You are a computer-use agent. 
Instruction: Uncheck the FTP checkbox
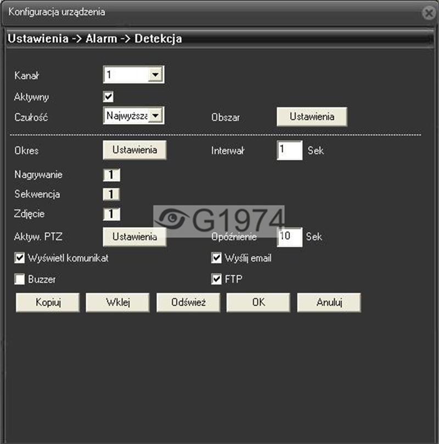pos(216,279)
